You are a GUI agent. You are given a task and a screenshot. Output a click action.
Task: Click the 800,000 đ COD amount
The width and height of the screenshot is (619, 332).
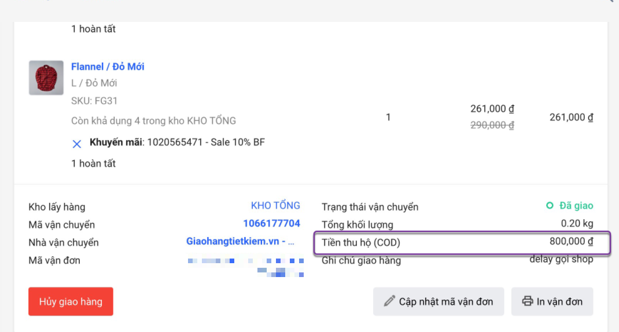(x=571, y=242)
